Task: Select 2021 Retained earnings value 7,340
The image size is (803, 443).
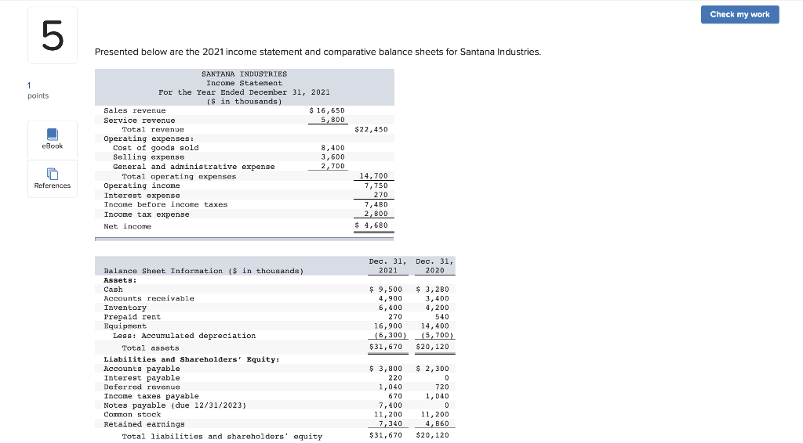Action: 391,423
